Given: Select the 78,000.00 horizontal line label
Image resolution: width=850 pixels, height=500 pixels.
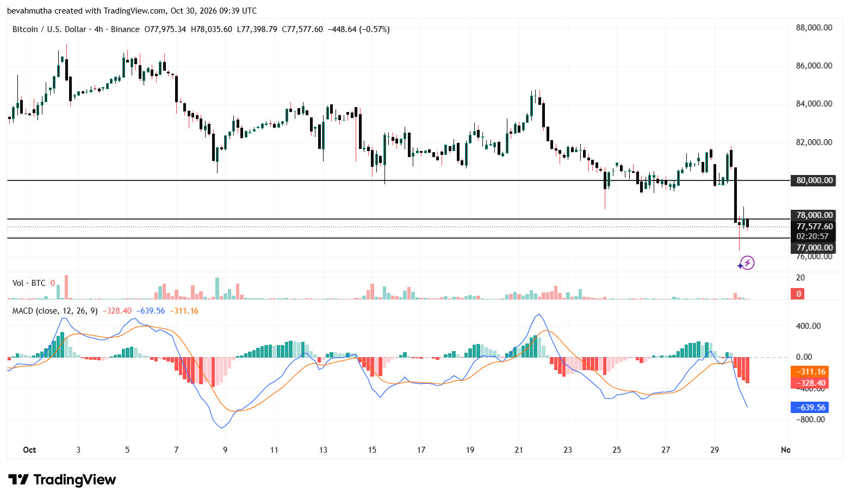Looking at the screenshot, I should pyautogui.click(x=812, y=215).
